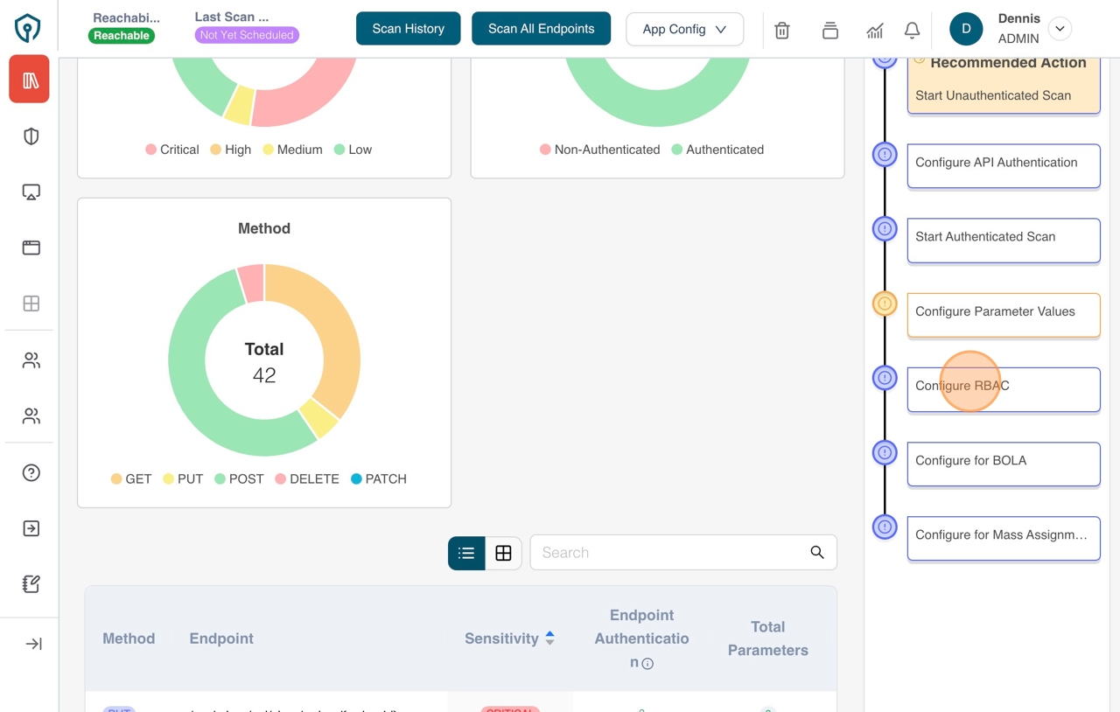Click the help question-mark icon in sidebar
Viewport: 1120px width, 712px height.
click(x=30, y=472)
